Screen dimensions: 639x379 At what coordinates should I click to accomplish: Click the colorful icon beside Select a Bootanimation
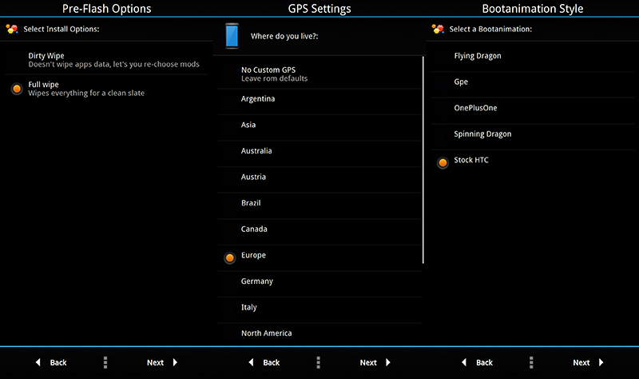(x=438, y=29)
